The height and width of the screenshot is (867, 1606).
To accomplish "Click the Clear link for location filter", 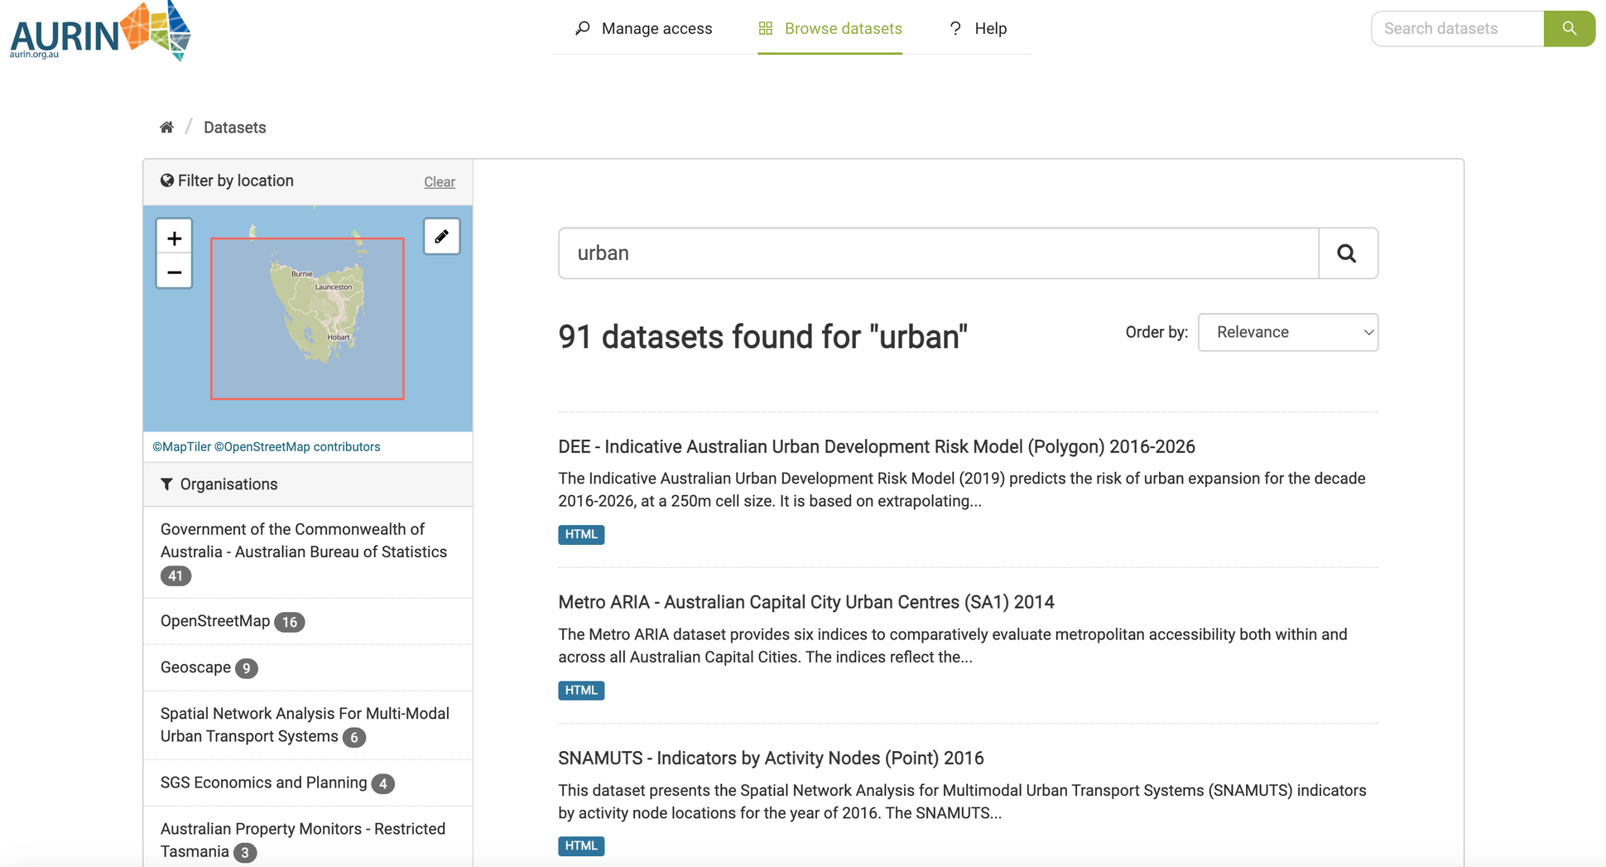I will (439, 181).
